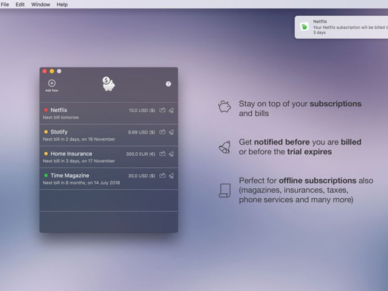
Task: Click the red status dot beside Netflix
Action: pos(46,110)
